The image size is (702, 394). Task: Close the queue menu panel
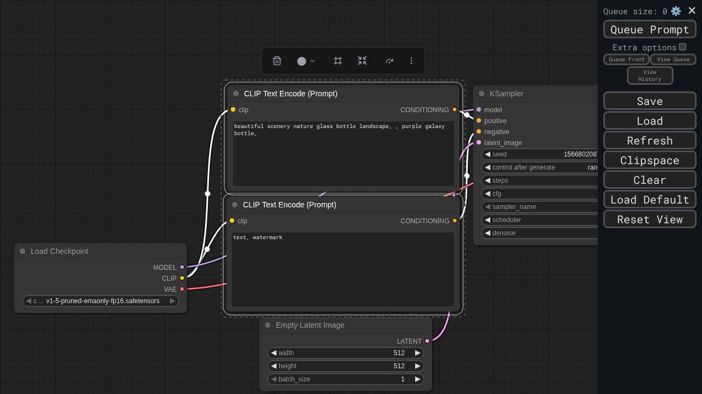tap(692, 10)
